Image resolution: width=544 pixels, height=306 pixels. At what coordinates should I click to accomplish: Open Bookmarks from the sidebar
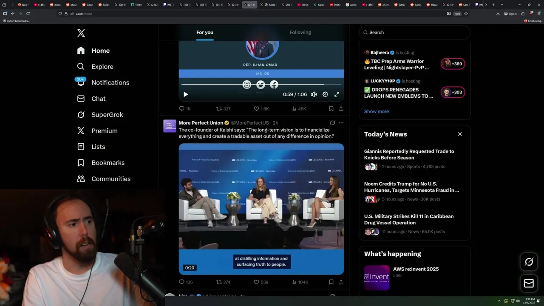(x=101, y=163)
